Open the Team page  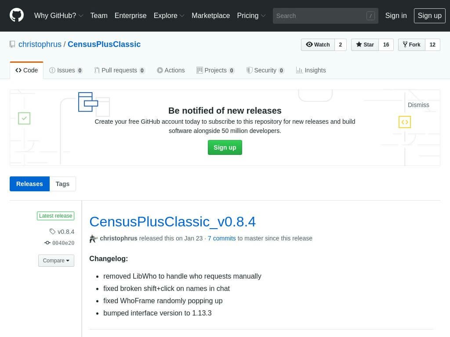click(99, 15)
